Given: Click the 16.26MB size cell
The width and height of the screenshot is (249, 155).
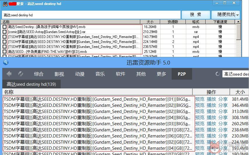Looking at the screenshot, I should pyautogui.click(x=150, y=27).
